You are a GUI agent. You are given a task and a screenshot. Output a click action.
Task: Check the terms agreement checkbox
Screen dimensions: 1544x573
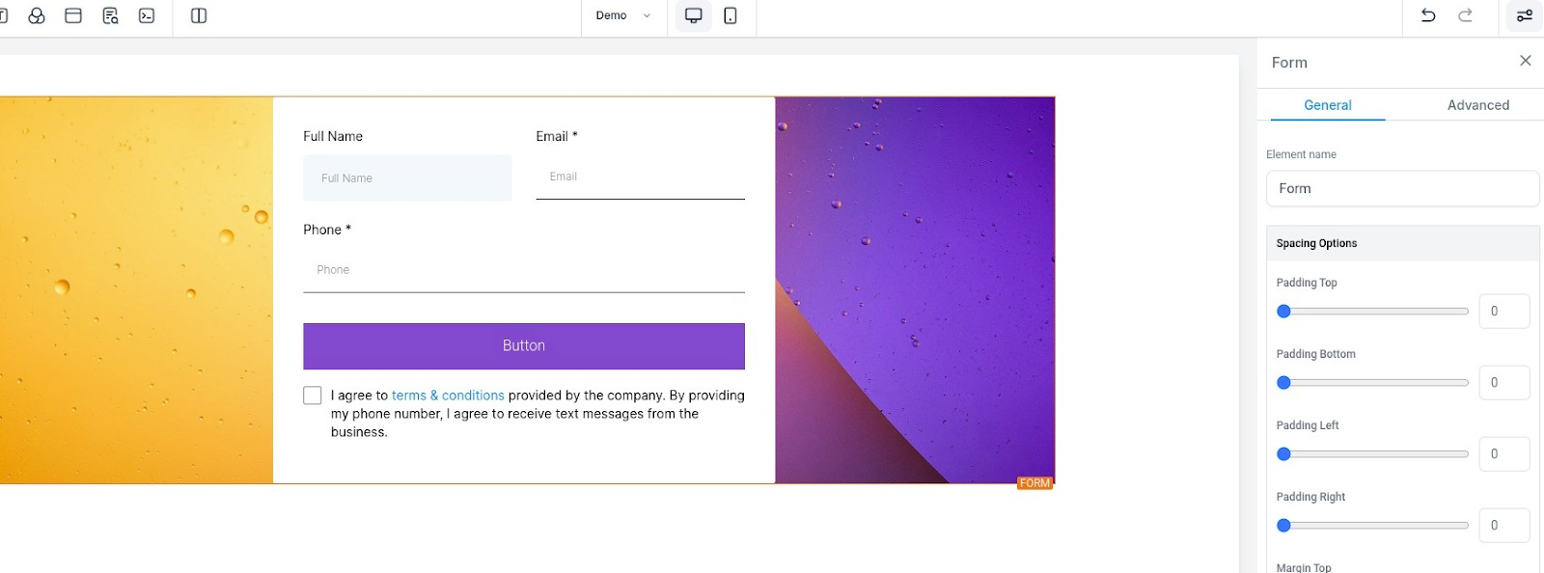click(313, 396)
